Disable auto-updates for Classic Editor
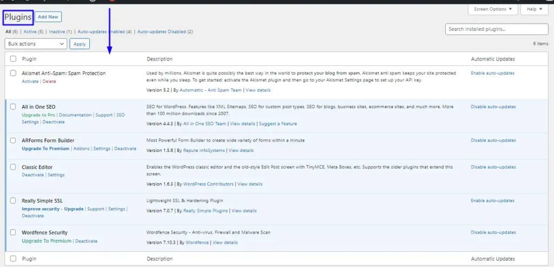Screen dimensions: 554x267 coord(493,167)
